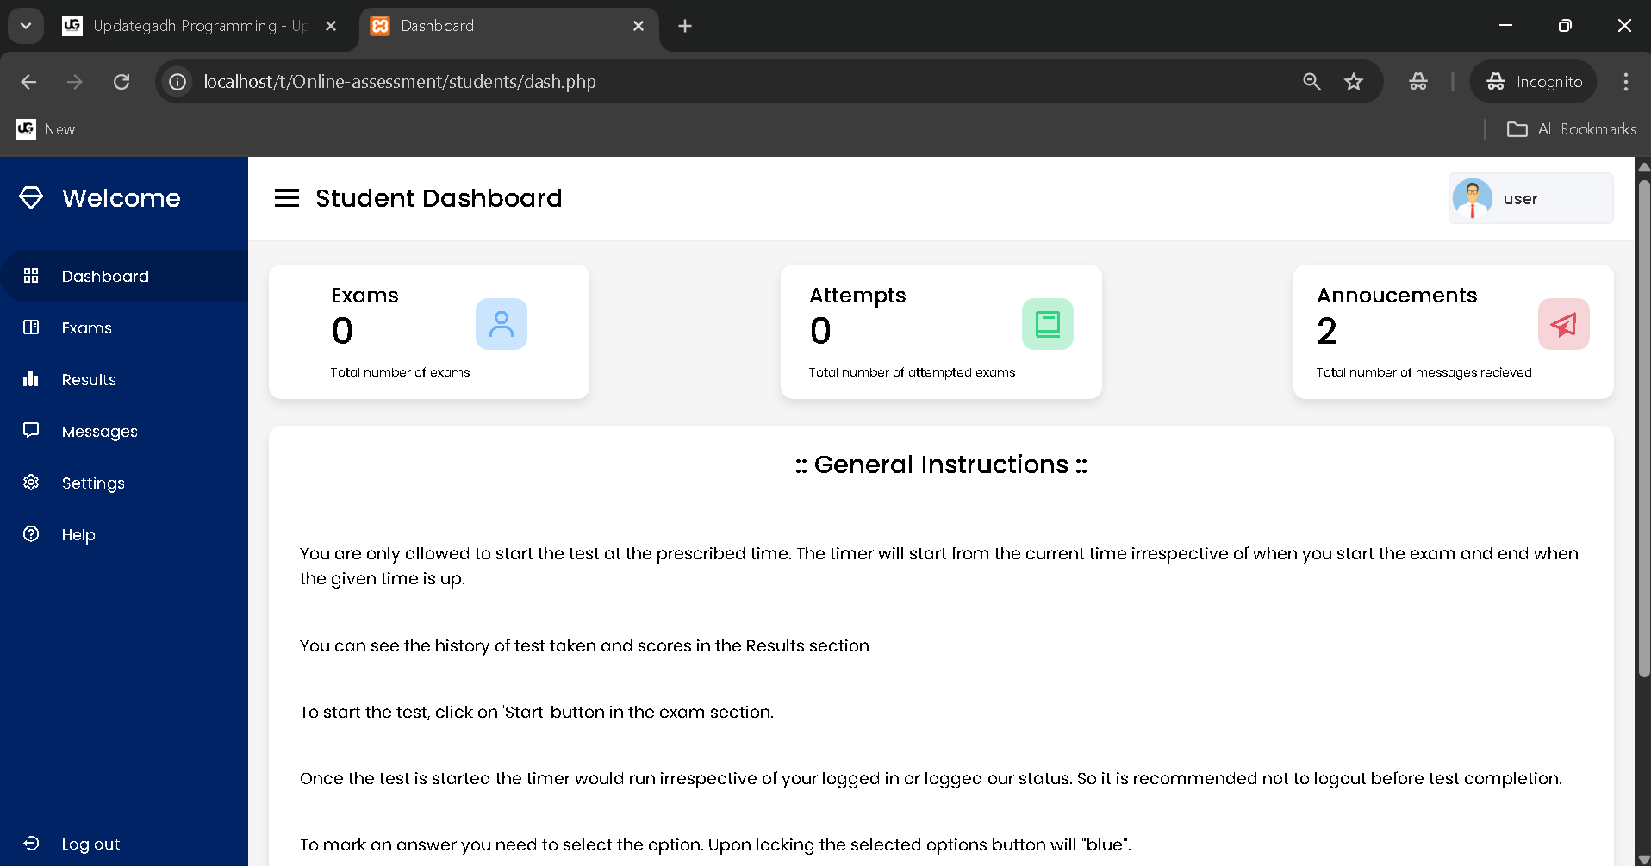The height and width of the screenshot is (866, 1651).
Task: Log out using the sidebar link
Action: click(x=90, y=844)
